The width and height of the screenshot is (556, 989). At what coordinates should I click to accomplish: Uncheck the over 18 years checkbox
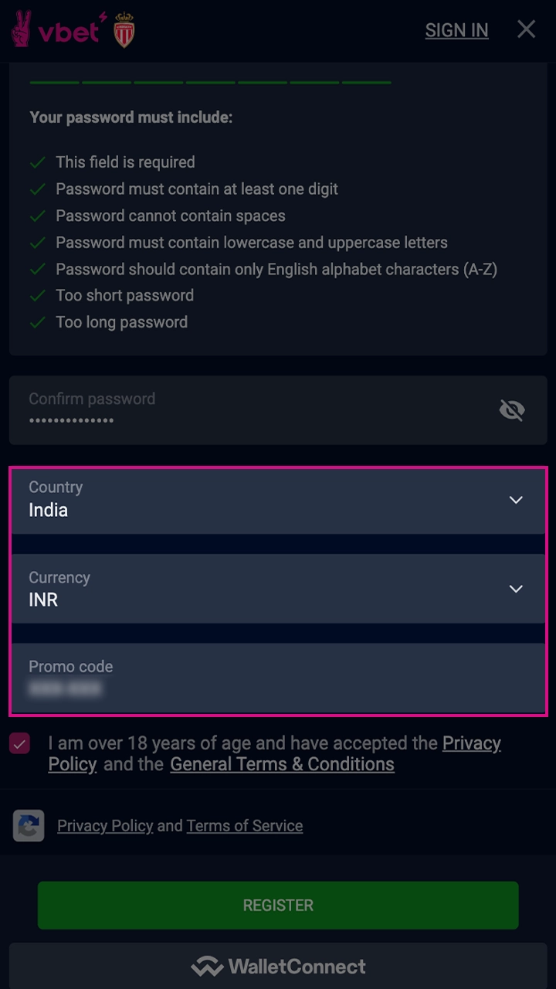pos(20,744)
